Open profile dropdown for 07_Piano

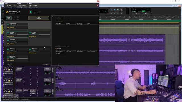38,33
